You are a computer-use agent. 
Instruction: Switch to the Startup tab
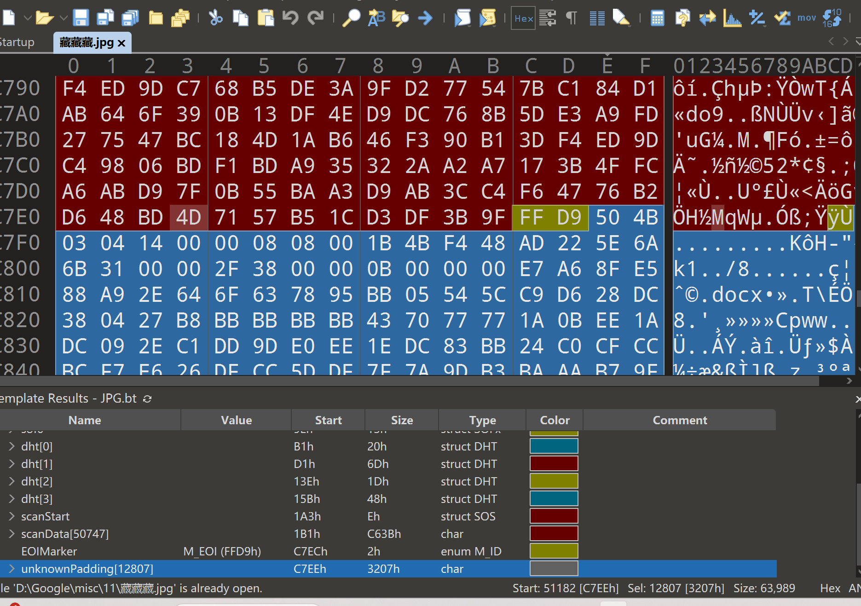(x=17, y=42)
